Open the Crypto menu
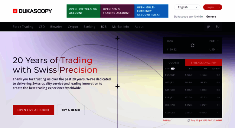This screenshot has width=235, height=128. 73,27
